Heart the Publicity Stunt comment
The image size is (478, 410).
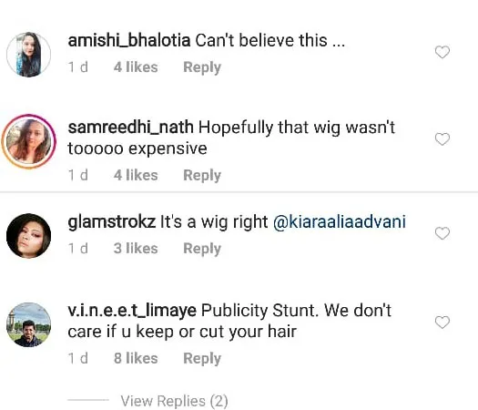point(442,323)
